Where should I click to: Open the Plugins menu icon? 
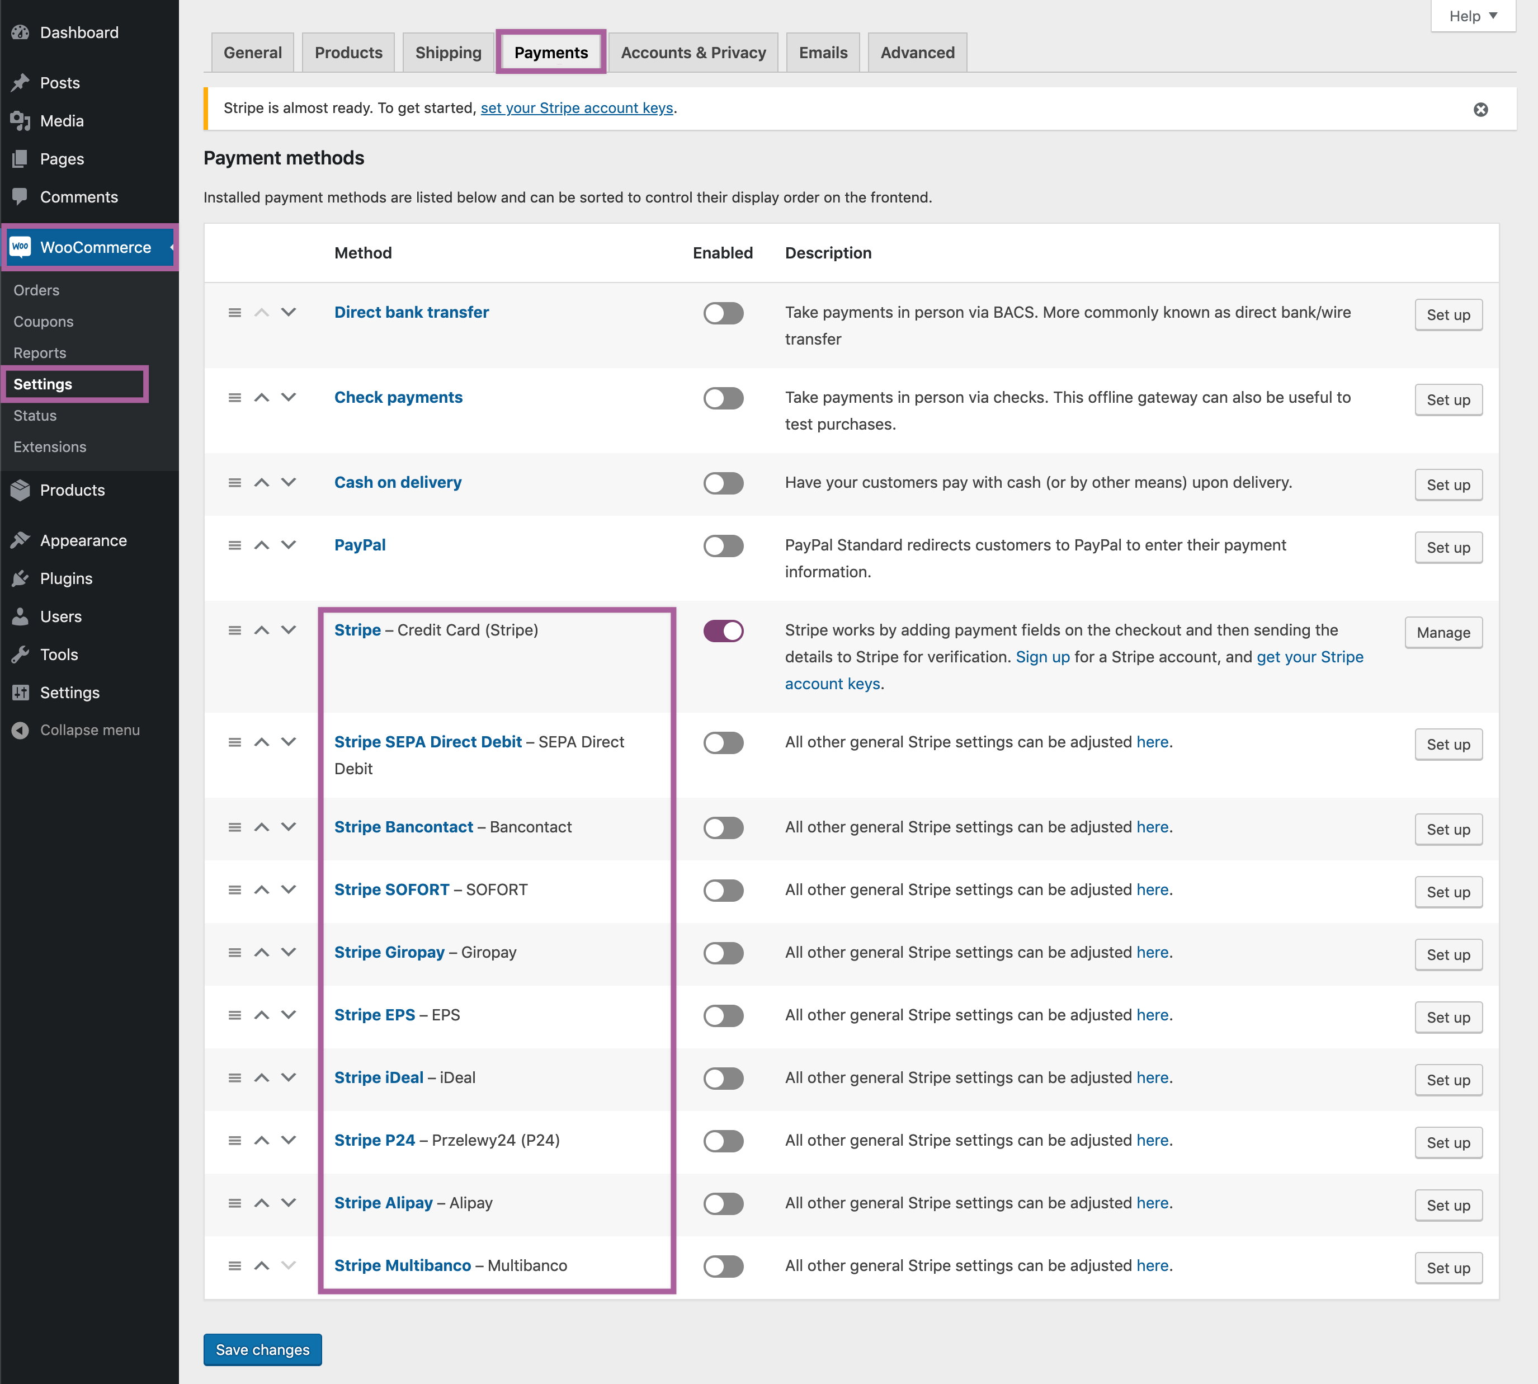pos(21,578)
